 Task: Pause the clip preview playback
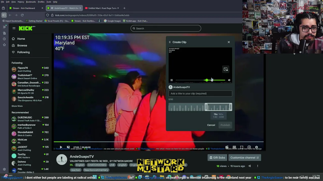coord(171,80)
